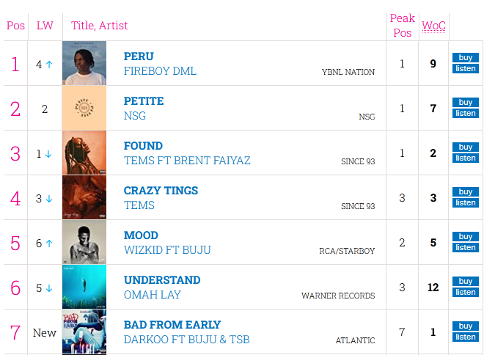Click the Understand cover artwork
The height and width of the screenshot is (355, 484).
pyautogui.click(x=84, y=288)
